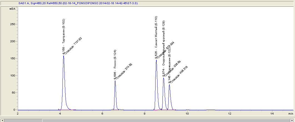The height and width of the screenshot is (122, 295).
Task: Click the Понсо (E-124) peak label
Action: [x=115, y=63]
